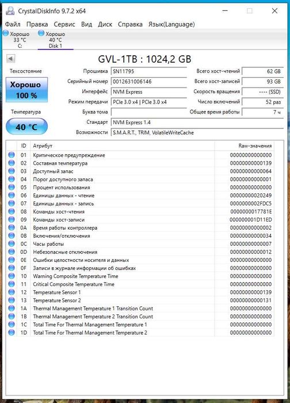Click status icon for Доступный запас row
The image size is (290, 403).
click(12, 171)
